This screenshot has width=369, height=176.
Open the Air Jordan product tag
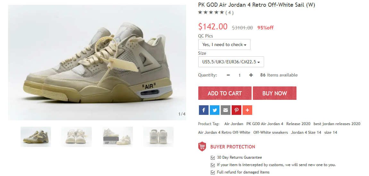coord(234,124)
